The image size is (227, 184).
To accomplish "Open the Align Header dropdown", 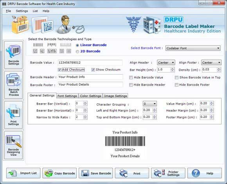I will click(x=166, y=63).
